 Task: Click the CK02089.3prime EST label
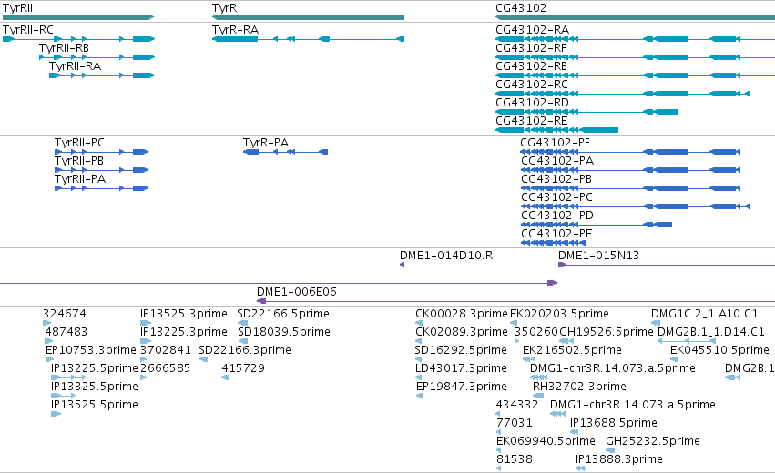coord(462,332)
